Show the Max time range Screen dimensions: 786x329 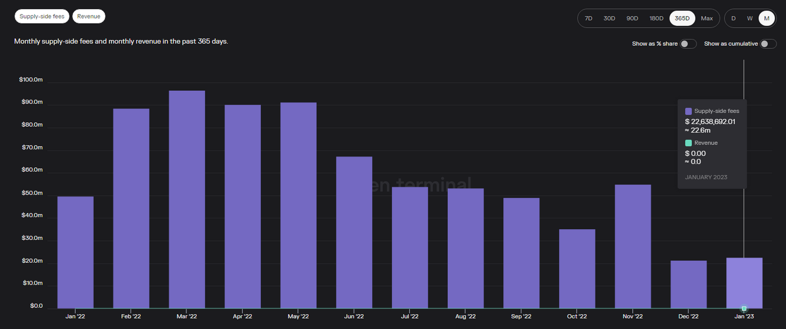click(x=707, y=18)
